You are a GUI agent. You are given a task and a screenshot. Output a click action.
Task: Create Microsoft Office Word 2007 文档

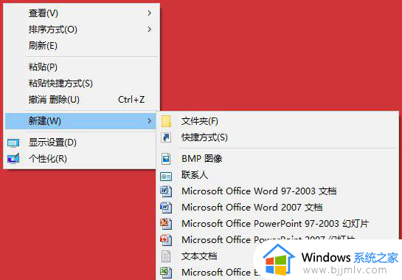(277, 208)
